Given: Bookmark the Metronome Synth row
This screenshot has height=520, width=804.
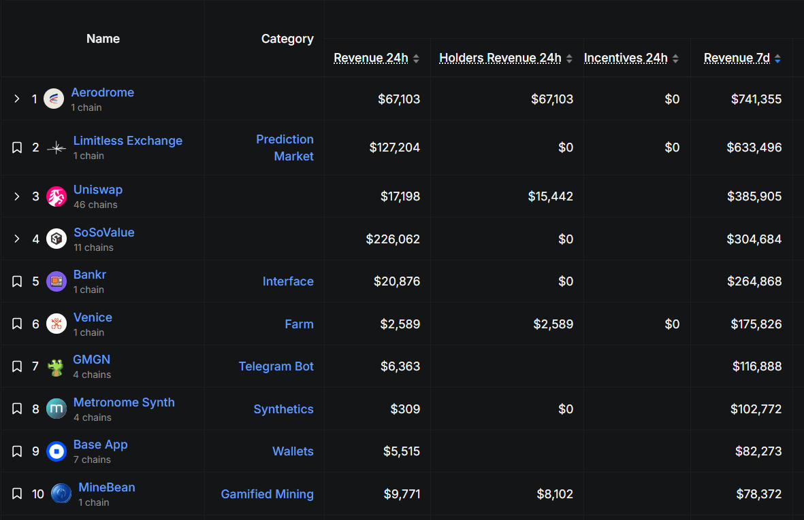Looking at the screenshot, I should (x=17, y=409).
